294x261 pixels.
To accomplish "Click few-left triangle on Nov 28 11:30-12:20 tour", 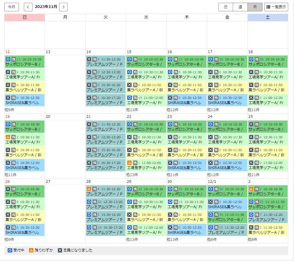I will point(89,189).
